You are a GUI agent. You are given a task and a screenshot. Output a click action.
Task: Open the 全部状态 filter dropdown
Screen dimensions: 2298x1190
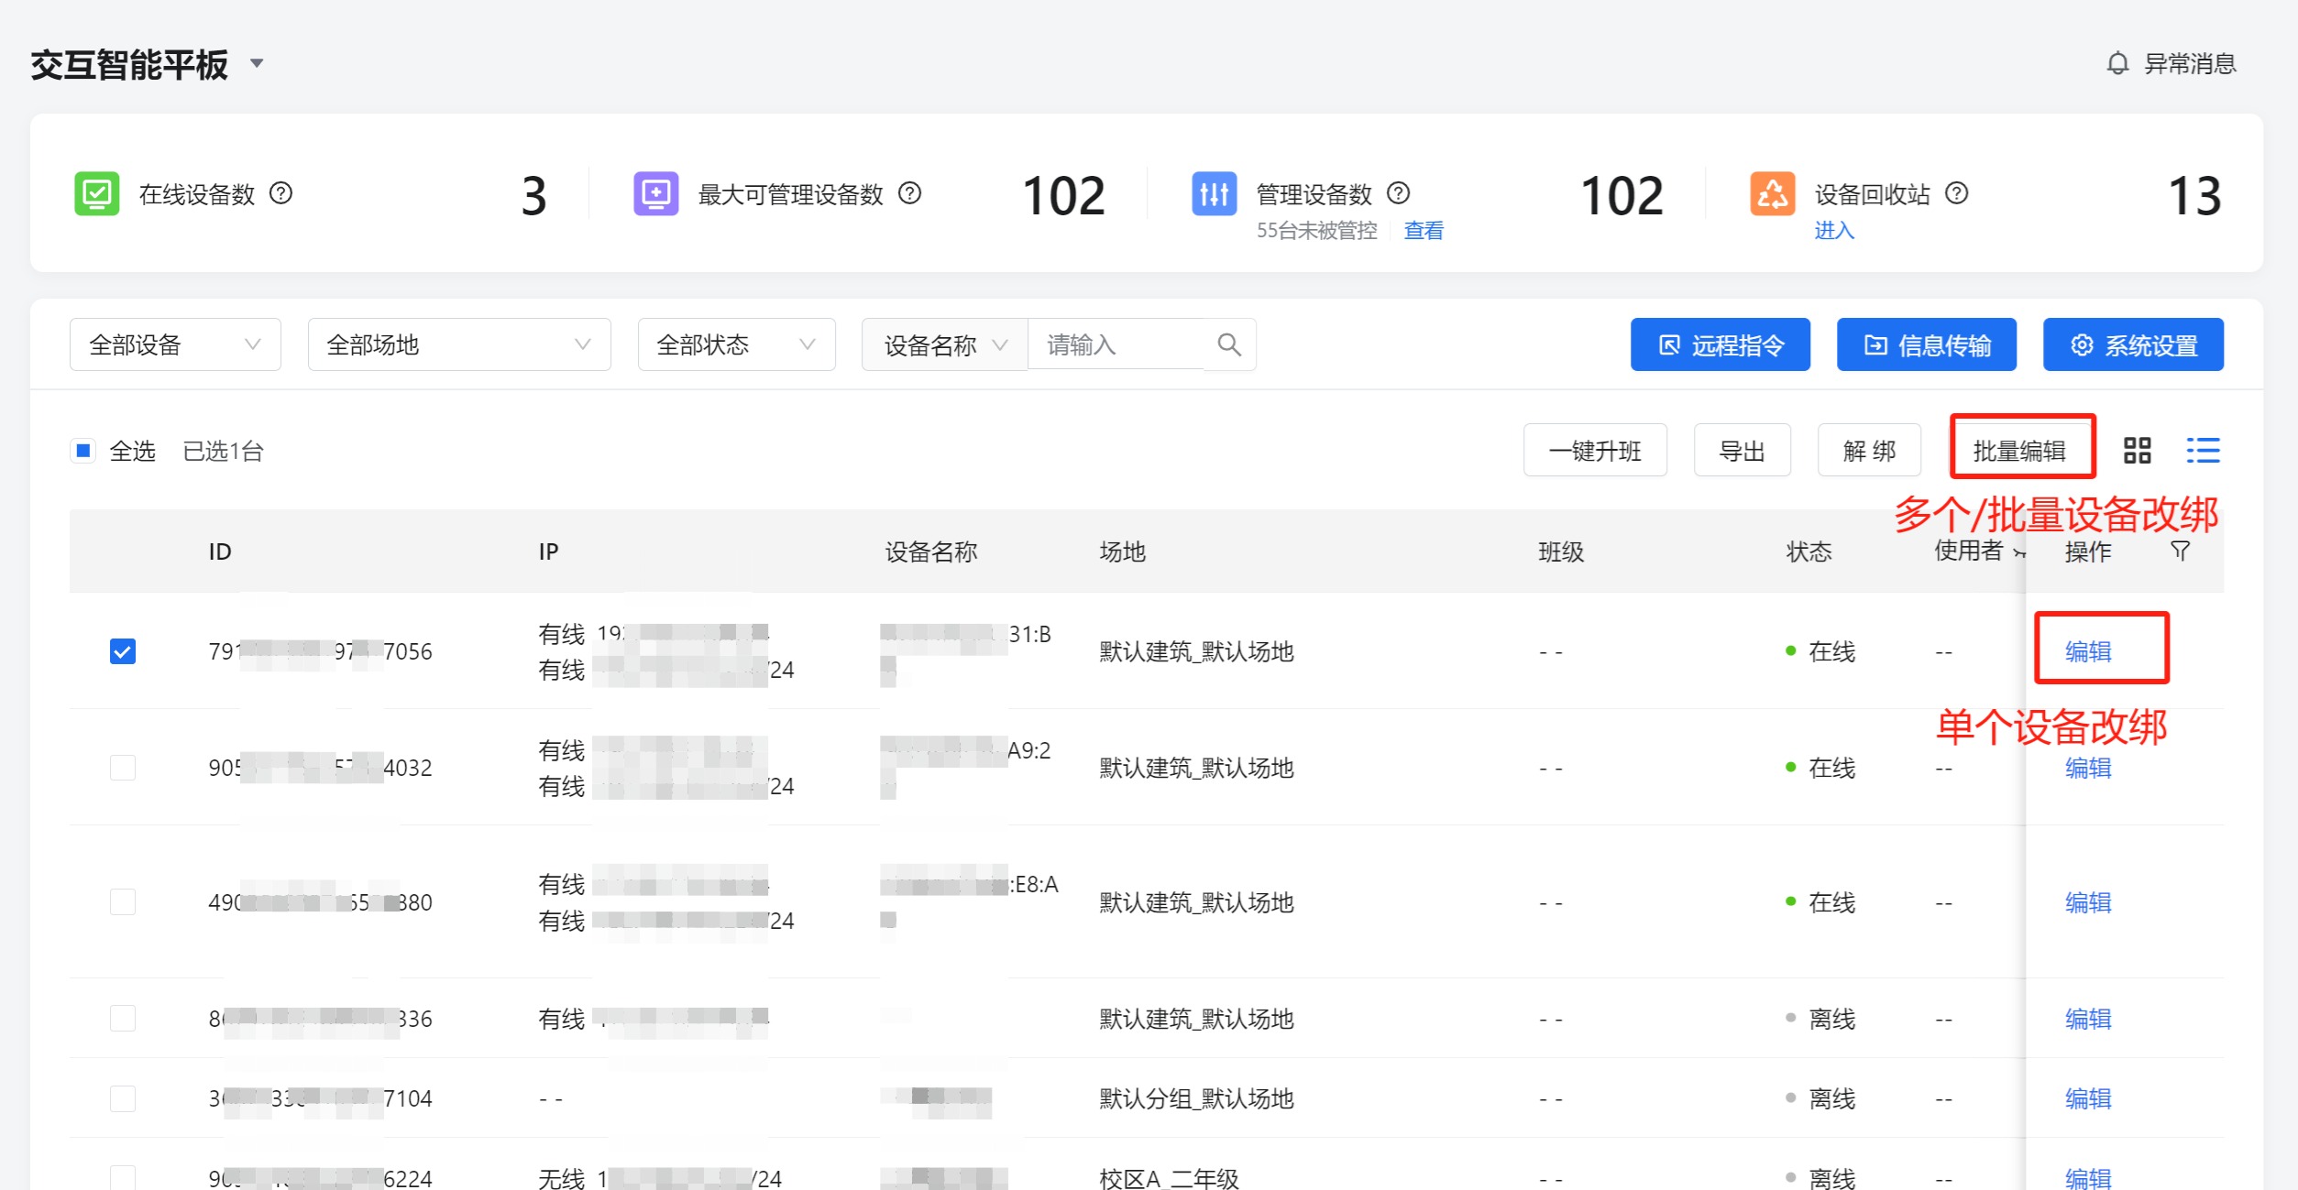[x=735, y=344]
